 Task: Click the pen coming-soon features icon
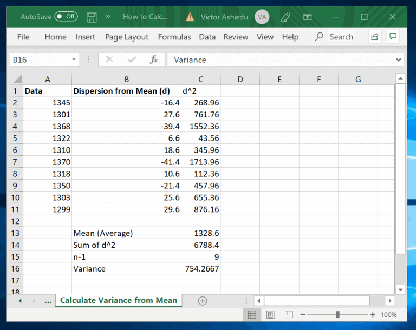click(x=285, y=17)
